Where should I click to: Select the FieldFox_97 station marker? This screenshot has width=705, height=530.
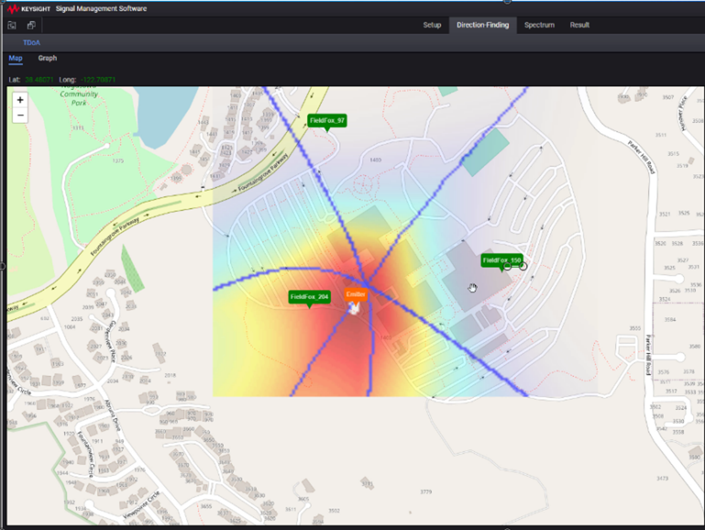(x=328, y=121)
